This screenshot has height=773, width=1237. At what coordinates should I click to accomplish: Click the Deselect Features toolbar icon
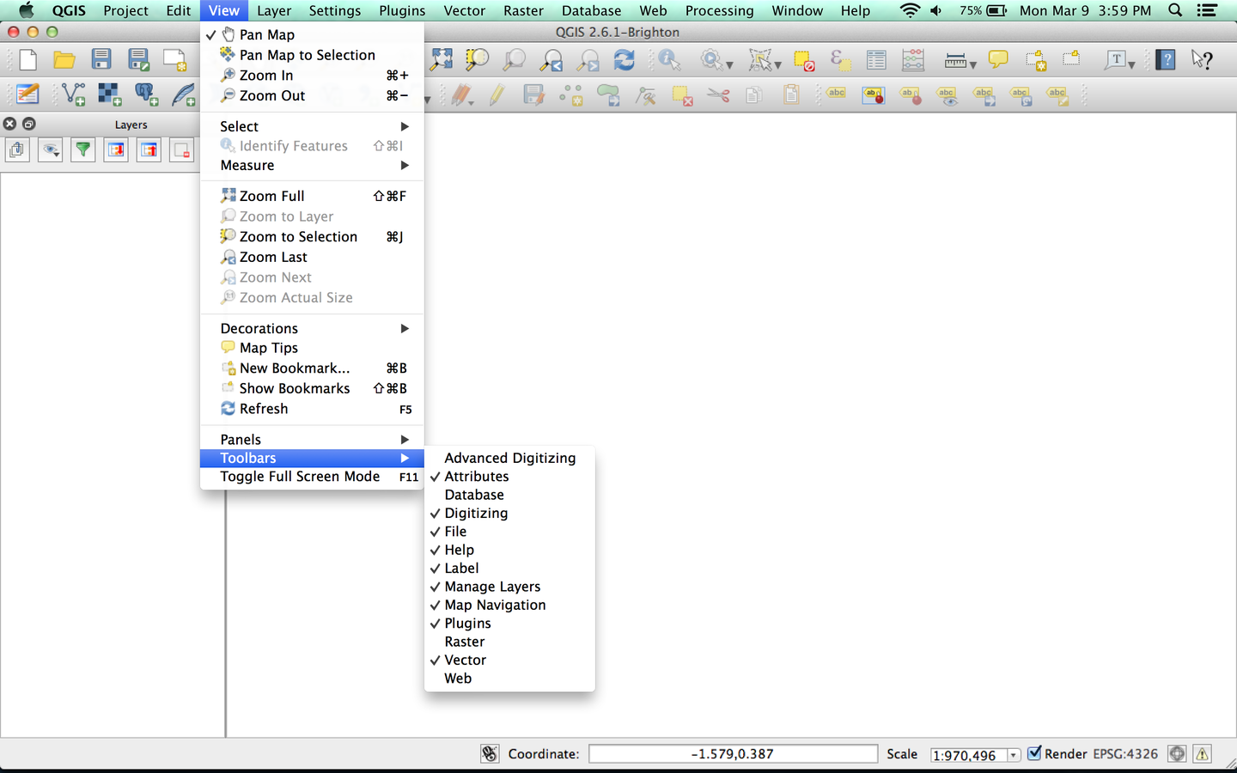pos(804,60)
